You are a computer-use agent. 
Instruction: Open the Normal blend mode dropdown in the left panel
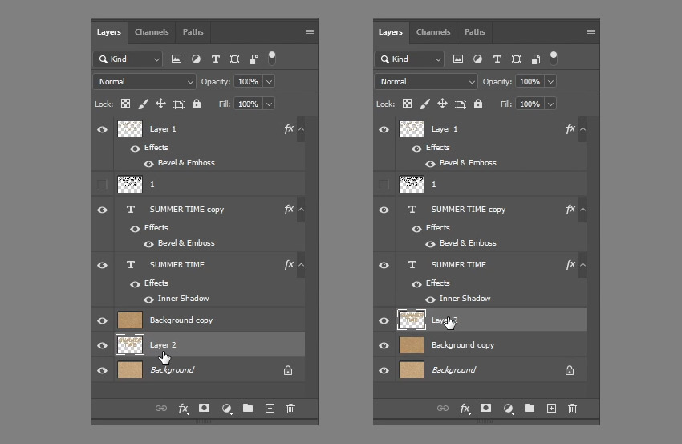point(144,82)
